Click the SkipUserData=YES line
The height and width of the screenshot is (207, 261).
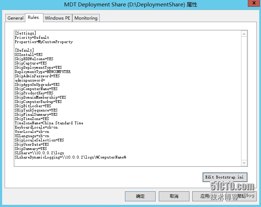pos(32,144)
